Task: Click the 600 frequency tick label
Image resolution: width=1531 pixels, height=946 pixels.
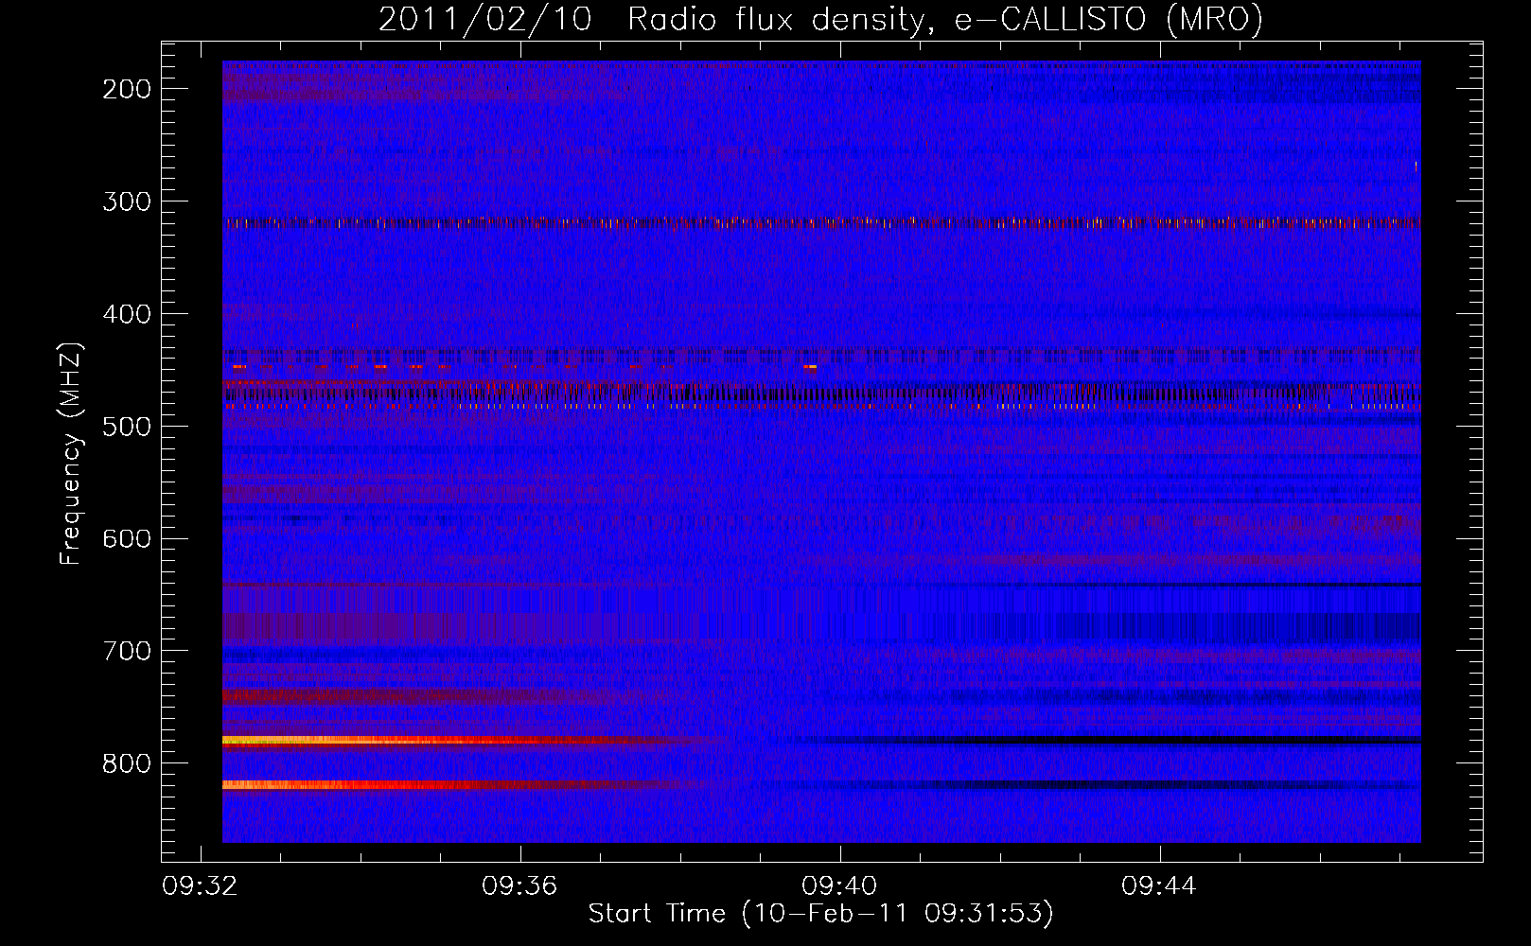Action: coord(127,538)
